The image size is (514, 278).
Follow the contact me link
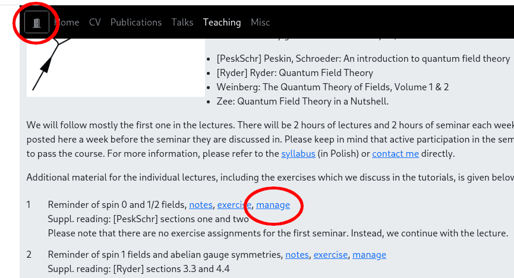(395, 154)
